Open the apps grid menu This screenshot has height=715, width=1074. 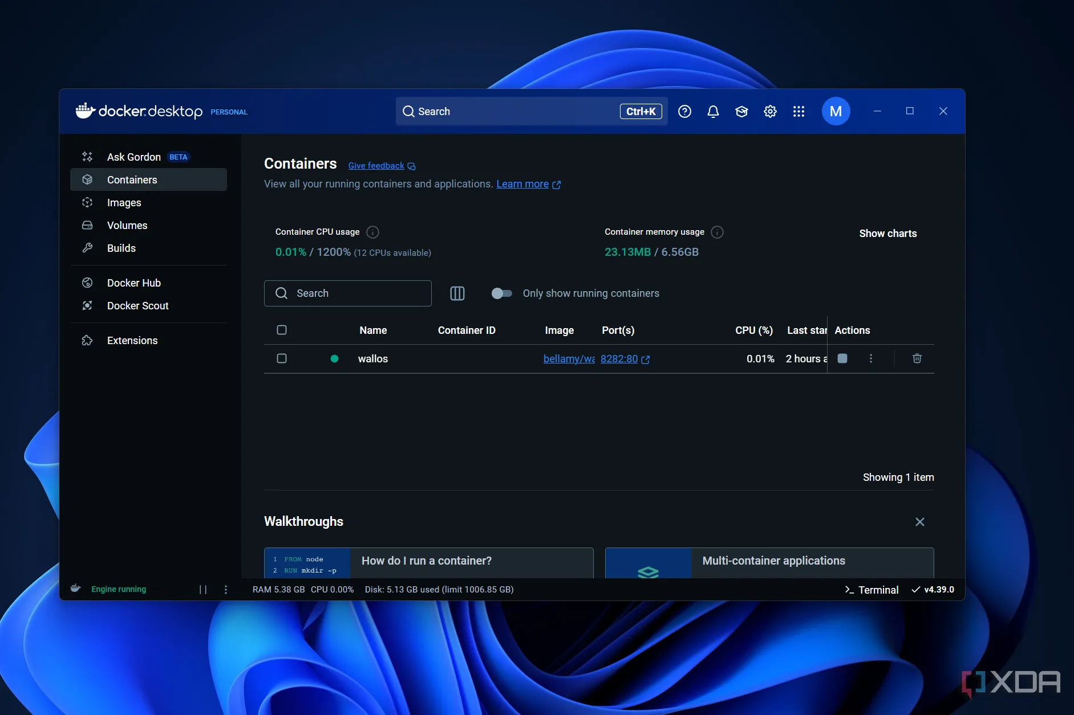tap(799, 112)
